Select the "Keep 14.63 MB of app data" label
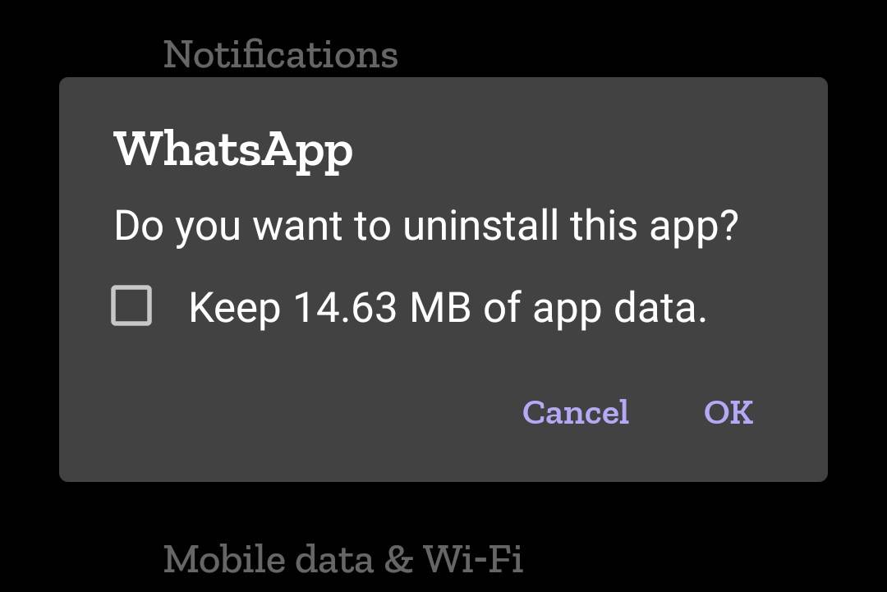The image size is (887, 592). [x=448, y=308]
